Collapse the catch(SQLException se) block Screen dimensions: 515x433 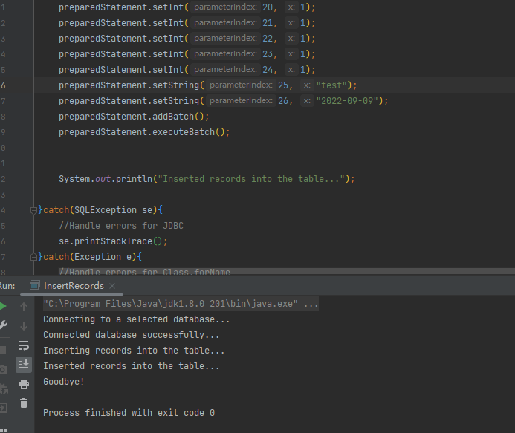[x=33, y=210]
